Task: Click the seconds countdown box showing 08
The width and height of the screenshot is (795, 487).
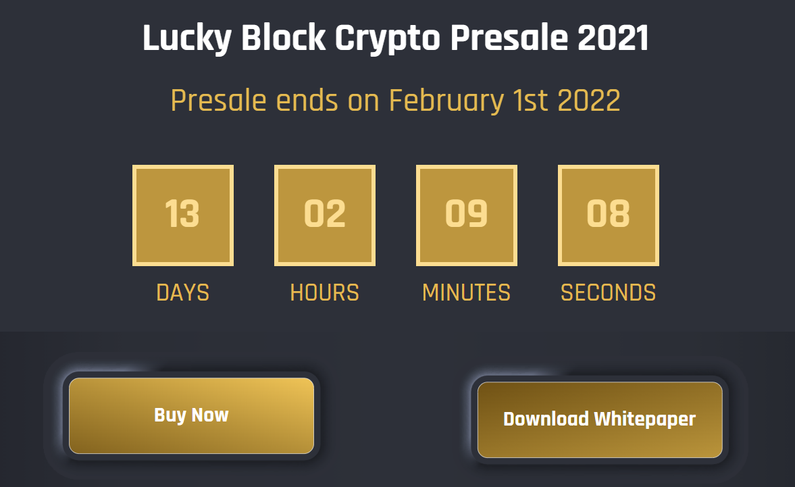Action: [x=609, y=215]
